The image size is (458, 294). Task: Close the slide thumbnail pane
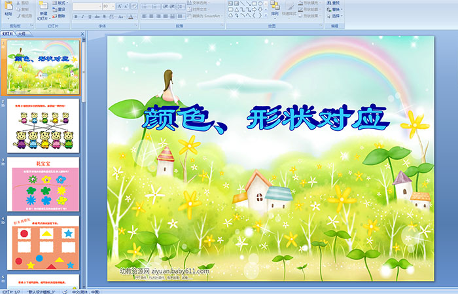point(82,34)
